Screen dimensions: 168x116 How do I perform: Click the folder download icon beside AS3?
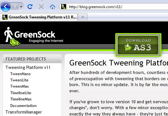click(128, 47)
